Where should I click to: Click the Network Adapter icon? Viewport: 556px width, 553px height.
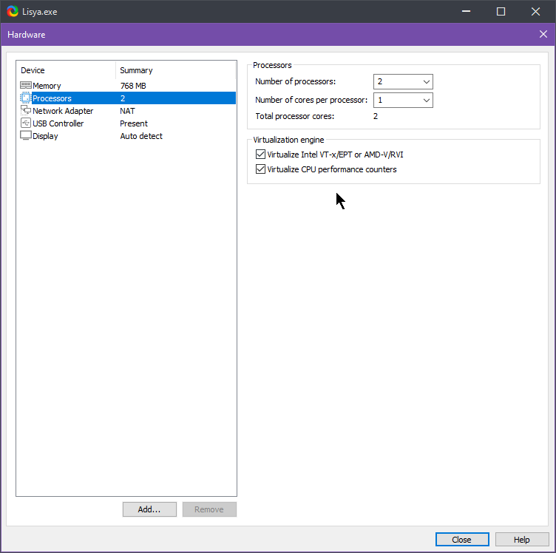[26, 111]
